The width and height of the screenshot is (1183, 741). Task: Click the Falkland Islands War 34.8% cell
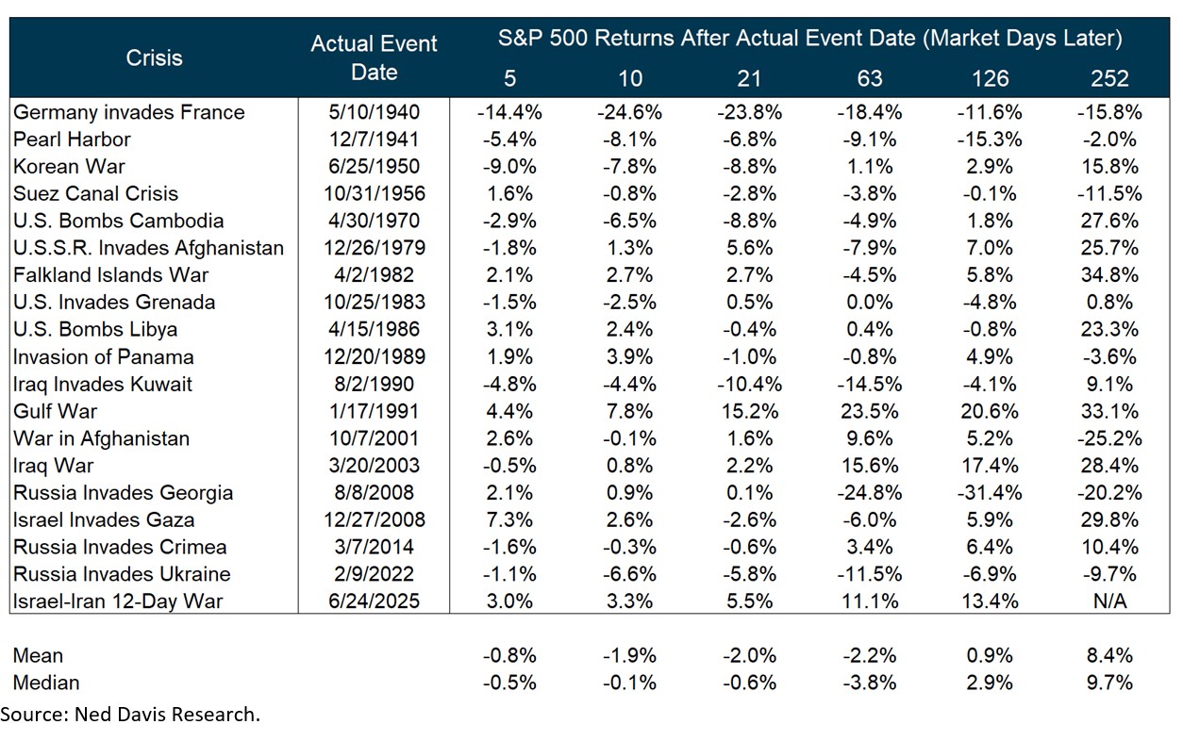(1108, 275)
